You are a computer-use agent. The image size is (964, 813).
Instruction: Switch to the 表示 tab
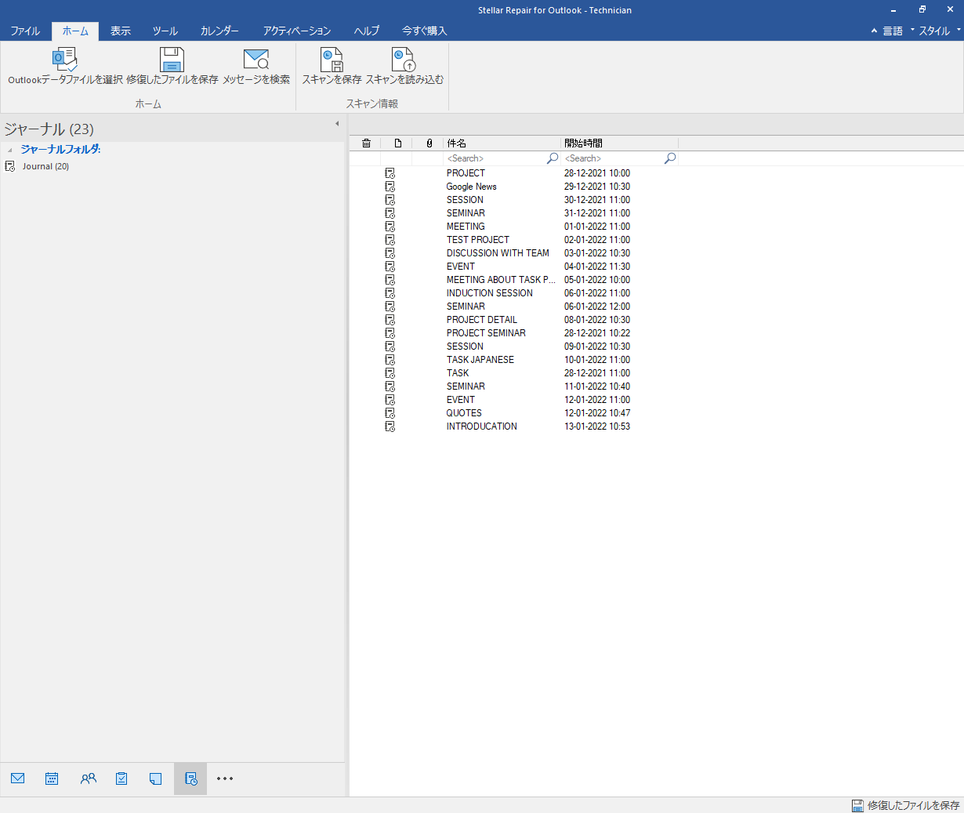[120, 31]
